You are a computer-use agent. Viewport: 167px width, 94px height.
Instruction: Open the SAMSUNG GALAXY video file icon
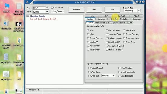19,27
